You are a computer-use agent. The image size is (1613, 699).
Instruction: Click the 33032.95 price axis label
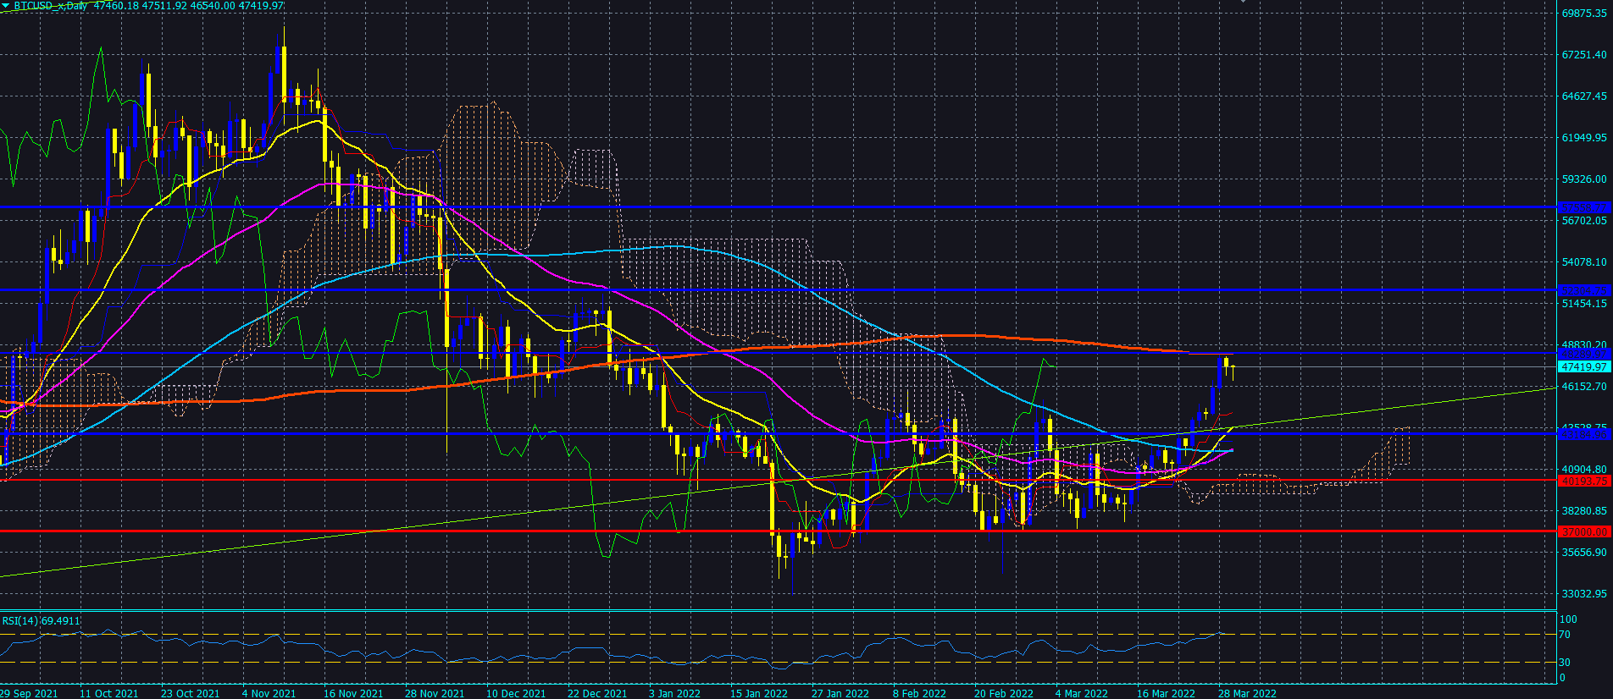coord(1584,594)
